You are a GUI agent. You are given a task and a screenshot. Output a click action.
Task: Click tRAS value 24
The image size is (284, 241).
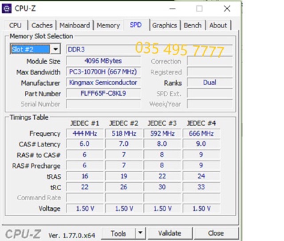click(201, 176)
